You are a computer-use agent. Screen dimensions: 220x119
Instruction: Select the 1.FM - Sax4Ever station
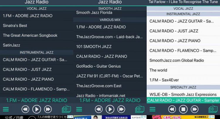pos(183,80)
